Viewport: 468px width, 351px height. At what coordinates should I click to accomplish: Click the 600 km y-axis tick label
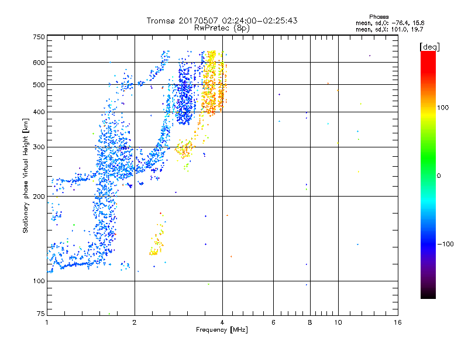39,63
